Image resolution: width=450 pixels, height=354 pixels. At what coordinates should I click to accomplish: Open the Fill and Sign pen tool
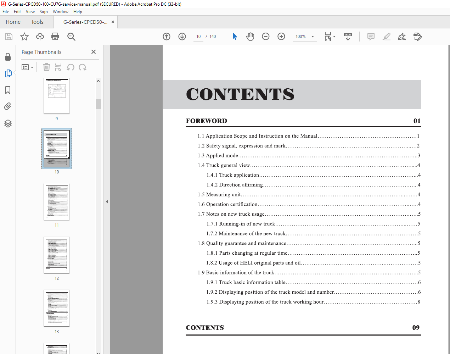pyautogui.click(x=402, y=37)
